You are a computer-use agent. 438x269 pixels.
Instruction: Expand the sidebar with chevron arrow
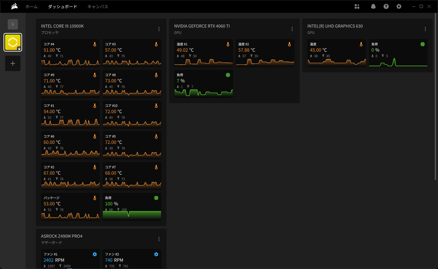(x=13, y=24)
